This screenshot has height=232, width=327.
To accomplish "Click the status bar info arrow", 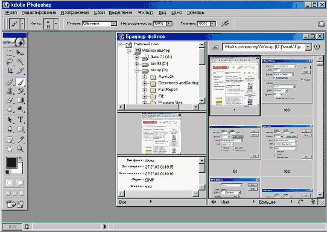I will point(105,226).
